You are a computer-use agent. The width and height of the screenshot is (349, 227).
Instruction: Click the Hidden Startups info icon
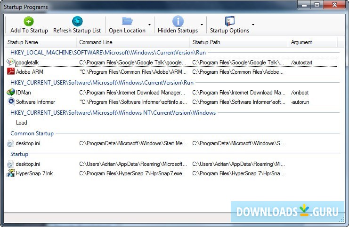click(178, 21)
